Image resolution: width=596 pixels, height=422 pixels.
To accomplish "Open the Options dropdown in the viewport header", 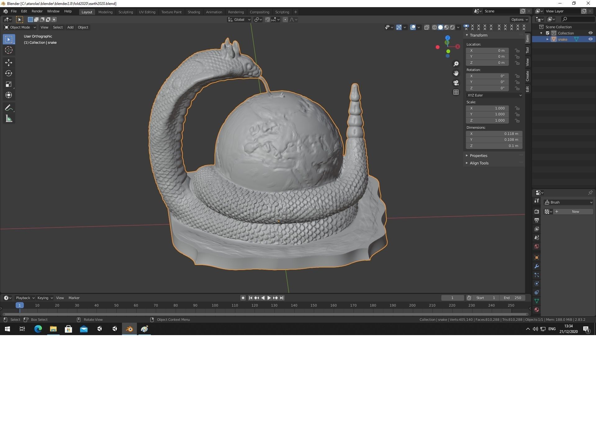I will 519,20.
